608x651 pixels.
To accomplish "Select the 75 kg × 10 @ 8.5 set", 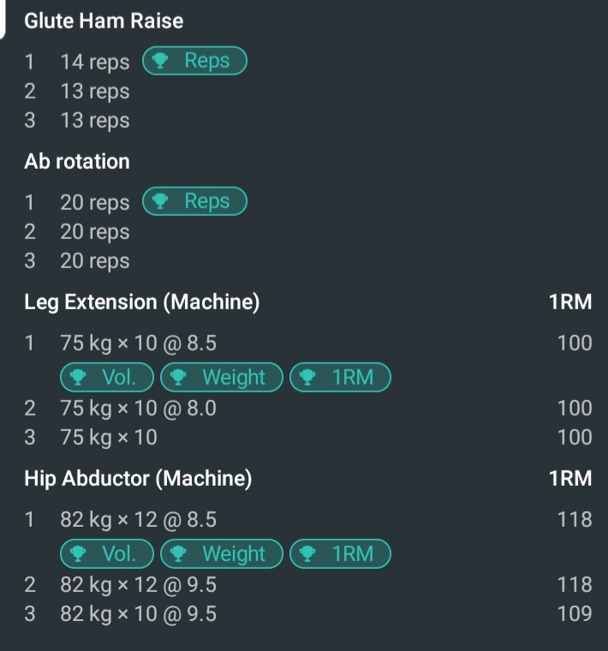I will click(x=138, y=343).
